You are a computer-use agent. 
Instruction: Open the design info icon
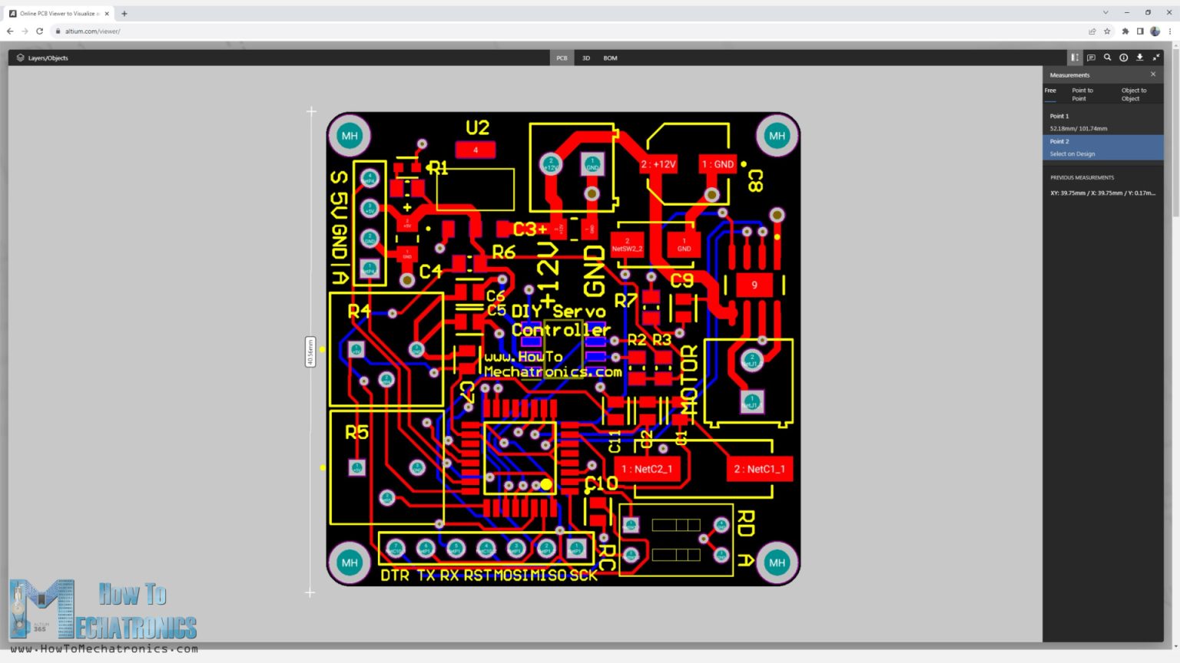(1123, 58)
